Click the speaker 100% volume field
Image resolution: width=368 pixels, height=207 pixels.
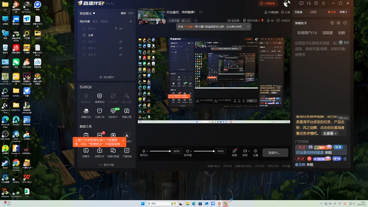(220, 151)
